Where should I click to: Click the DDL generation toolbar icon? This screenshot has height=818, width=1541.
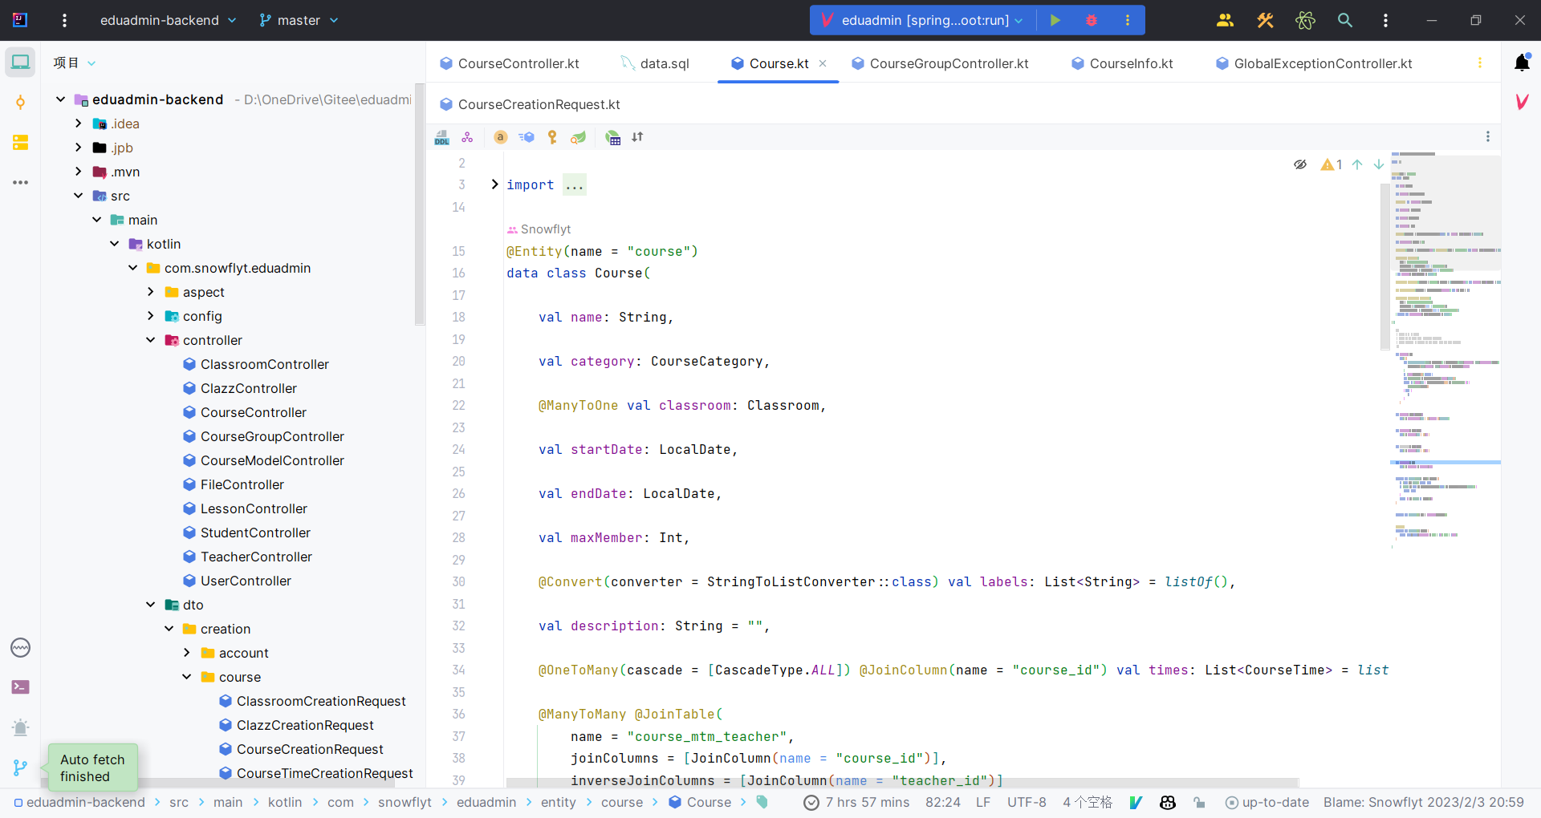(x=441, y=137)
